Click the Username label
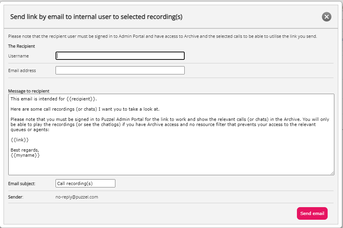The height and width of the screenshot is (228, 343). [x=19, y=56]
